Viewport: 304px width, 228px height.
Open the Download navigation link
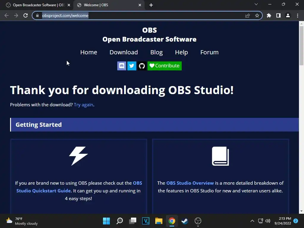coord(124,52)
